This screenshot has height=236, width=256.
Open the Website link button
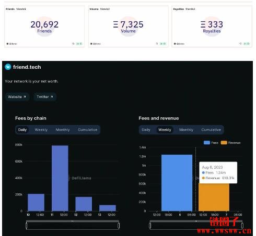click(x=17, y=97)
